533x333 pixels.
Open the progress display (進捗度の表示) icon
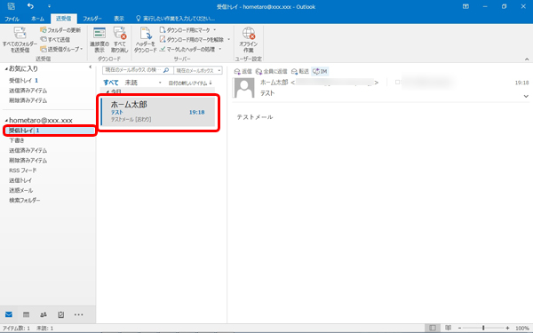coord(99,34)
